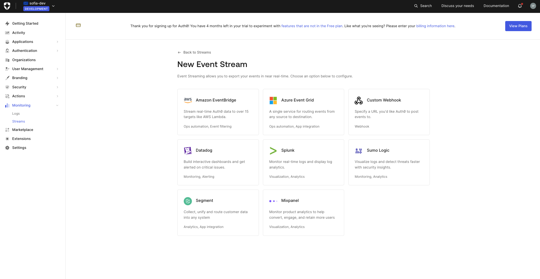Click the Sumo Logic card title
The image size is (540, 279).
pos(378,150)
